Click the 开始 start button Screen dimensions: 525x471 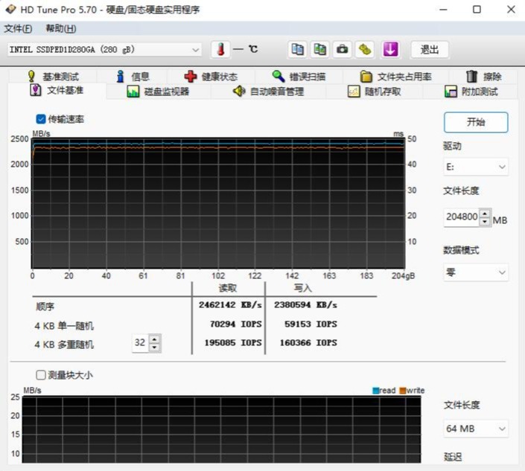[476, 122]
